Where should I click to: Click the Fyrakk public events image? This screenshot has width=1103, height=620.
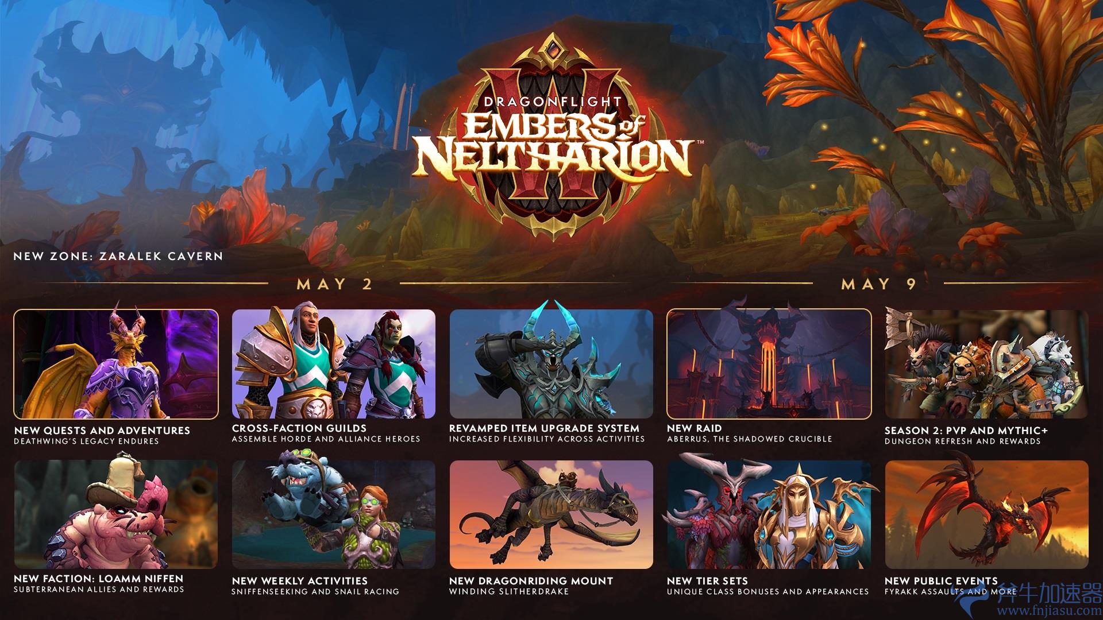pyautogui.click(x=986, y=514)
